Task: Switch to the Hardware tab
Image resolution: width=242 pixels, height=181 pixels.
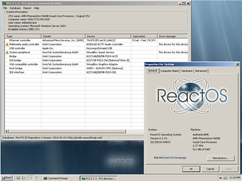Action: pos(187,71)
